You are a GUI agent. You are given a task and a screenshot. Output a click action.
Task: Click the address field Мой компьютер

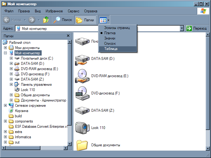[97, 28]
